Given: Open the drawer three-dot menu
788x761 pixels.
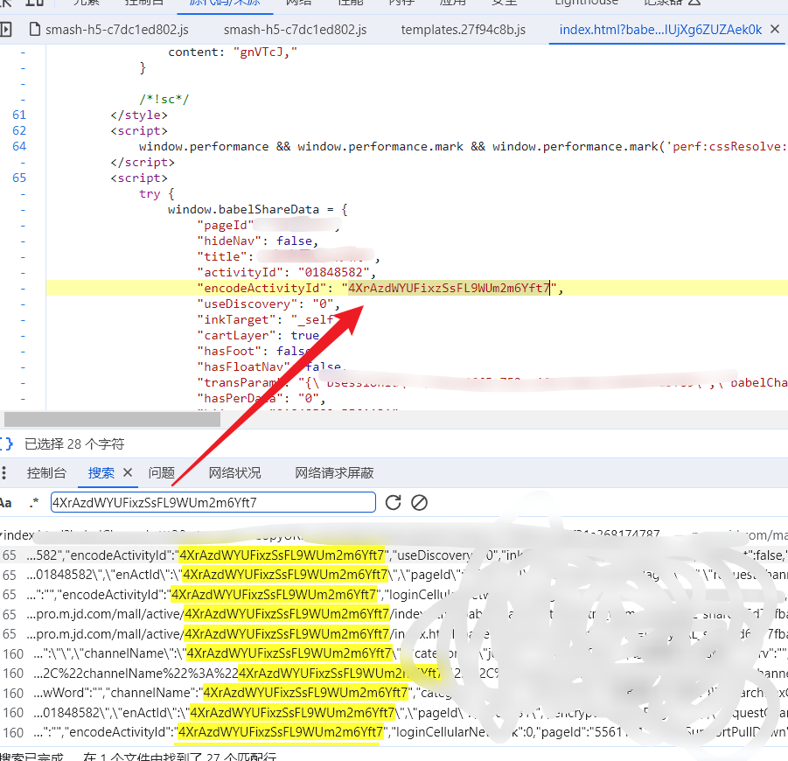Looking at the screenshot, I should (4, 472).
